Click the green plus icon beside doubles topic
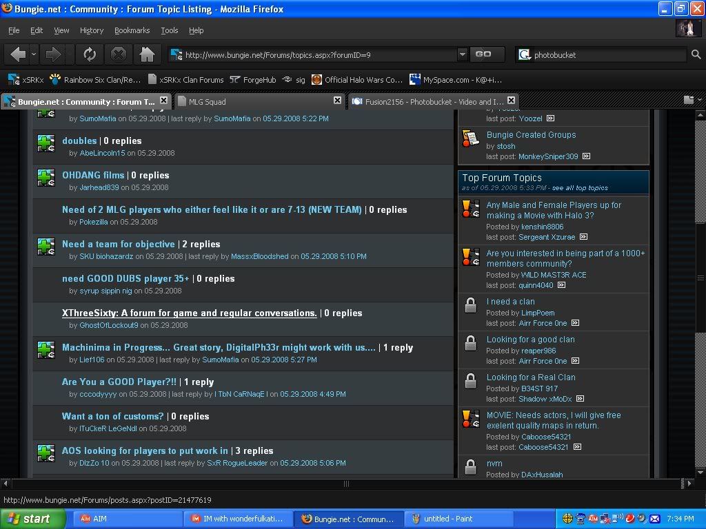The width and height of the screenshot is (706, 529). click(x=46, y=143)
